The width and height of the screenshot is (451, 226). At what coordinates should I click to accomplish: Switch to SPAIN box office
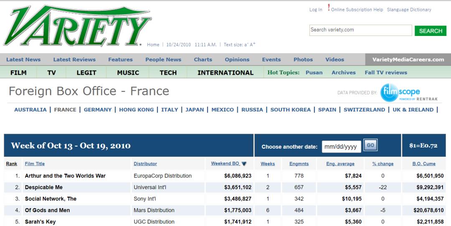327,110
